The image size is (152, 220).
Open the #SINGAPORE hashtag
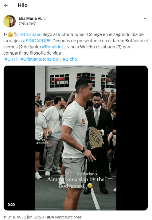[x=37, y=41]
